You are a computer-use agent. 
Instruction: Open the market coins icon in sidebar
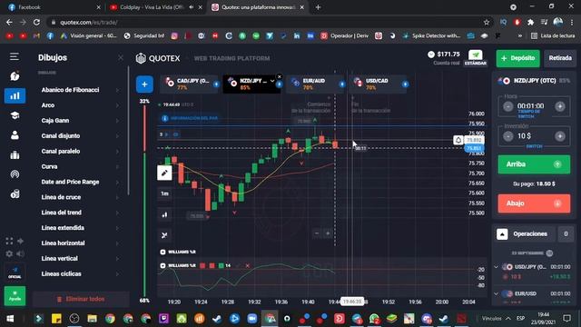click(x=15, y=193)
